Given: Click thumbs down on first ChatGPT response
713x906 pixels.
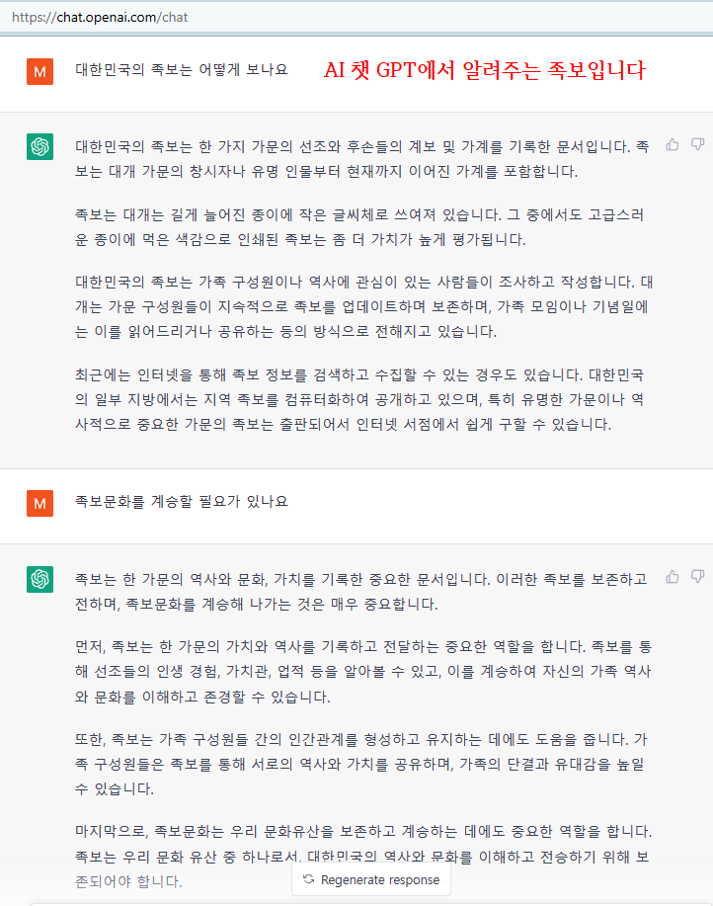Looking at the screenshot, I should (x=697, y=144).
